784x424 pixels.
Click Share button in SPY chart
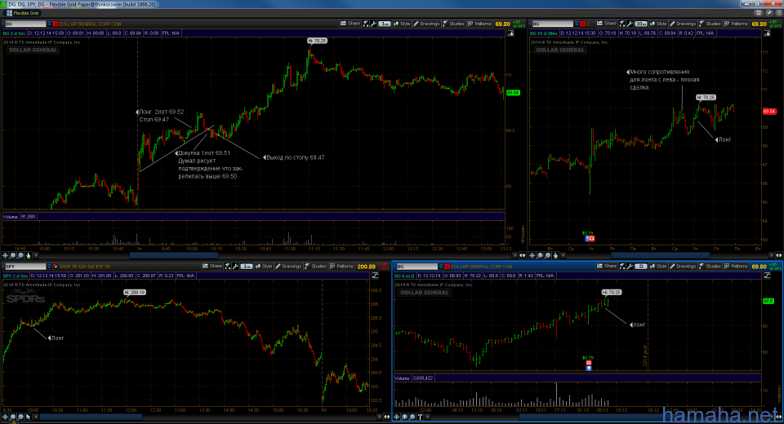(212, 266)
